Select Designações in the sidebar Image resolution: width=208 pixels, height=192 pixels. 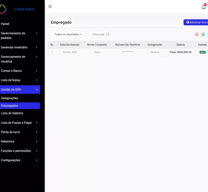coord(10,98)
